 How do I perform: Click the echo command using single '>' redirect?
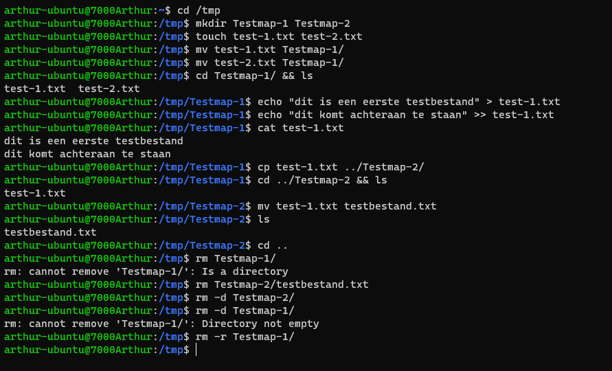(409, 102)
